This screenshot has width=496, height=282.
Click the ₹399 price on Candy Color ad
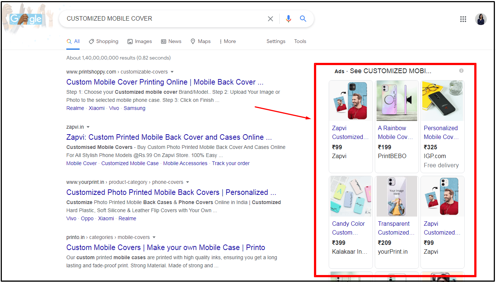339,243
